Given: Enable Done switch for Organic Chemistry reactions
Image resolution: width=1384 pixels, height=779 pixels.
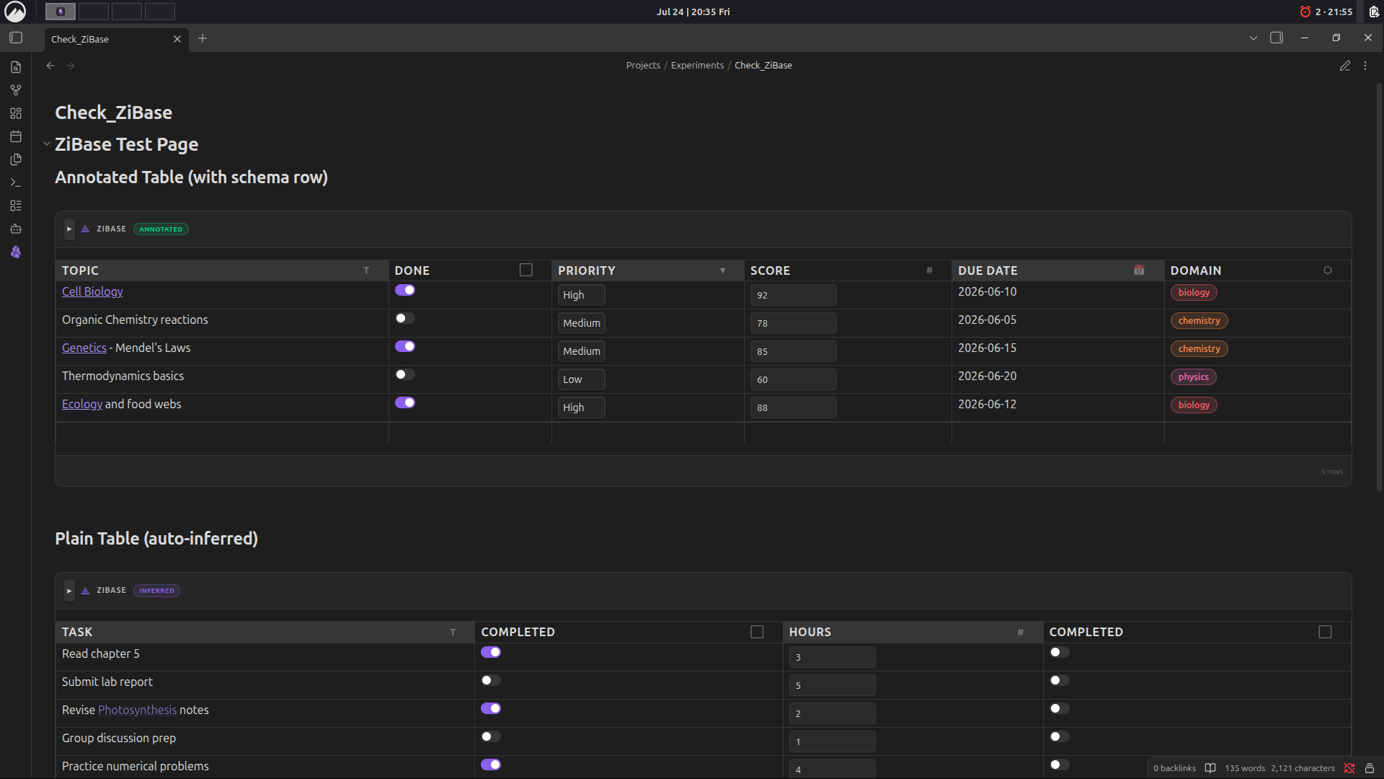Looking at the screenshot, I should (x=405, y=318).
